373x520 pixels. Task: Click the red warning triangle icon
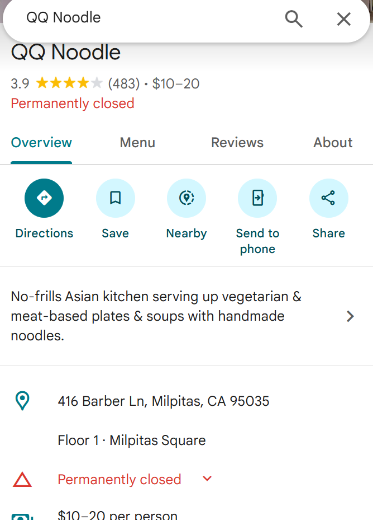(22, 480)
